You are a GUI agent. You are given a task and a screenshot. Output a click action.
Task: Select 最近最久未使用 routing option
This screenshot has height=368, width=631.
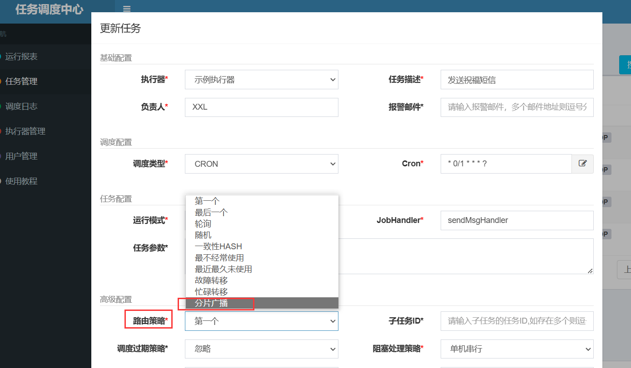coord(262,269)
